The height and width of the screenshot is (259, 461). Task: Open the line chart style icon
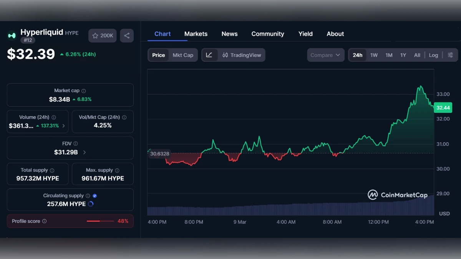tap(210, 55)
